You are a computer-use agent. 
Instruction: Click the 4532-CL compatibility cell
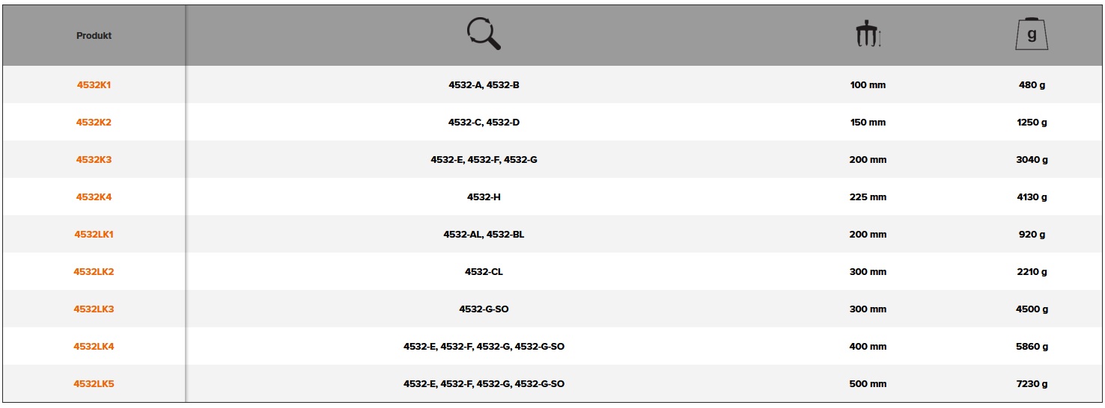coord(484,272)
